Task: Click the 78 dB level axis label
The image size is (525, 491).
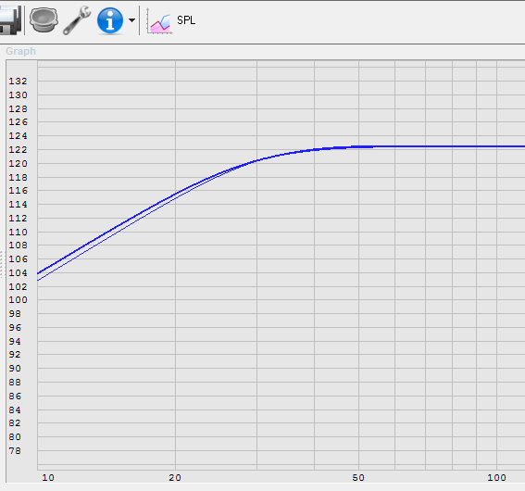Action: pyautogui.click(x=15, y=451)
